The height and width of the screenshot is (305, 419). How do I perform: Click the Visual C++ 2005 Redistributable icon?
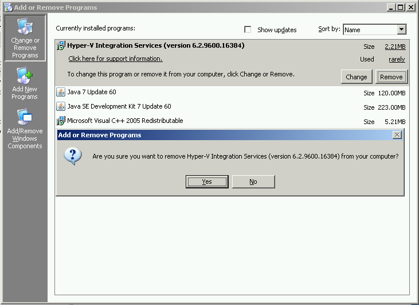pyautogui.click(x=61, y=121)
